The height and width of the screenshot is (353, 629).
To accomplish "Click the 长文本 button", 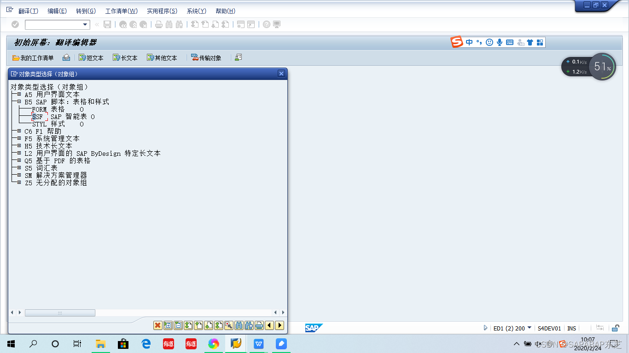I will click(125, 58).
